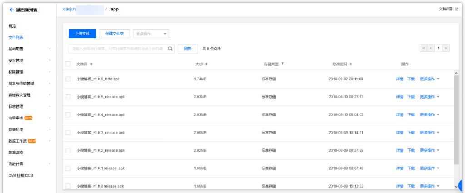This screenshot has height=193, width=465.
Task: Open 概览 in the sidebar
Action: pyautogui.click(x=12, y=26)
